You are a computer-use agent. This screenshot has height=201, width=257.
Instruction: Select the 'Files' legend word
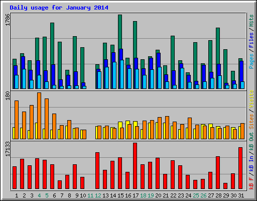pos(251,40)
